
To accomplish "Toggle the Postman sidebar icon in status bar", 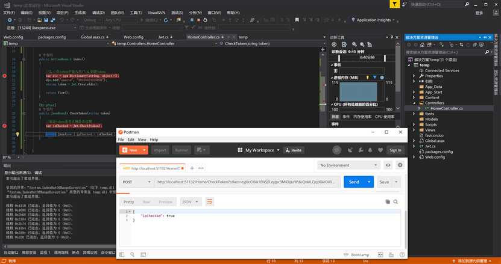I will pos(121,254).
